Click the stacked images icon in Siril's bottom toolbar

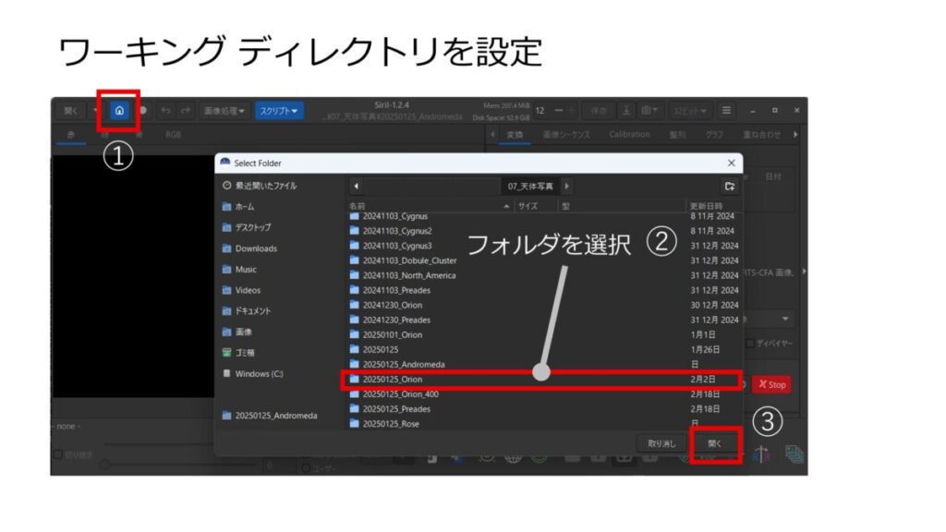[794, 454]
